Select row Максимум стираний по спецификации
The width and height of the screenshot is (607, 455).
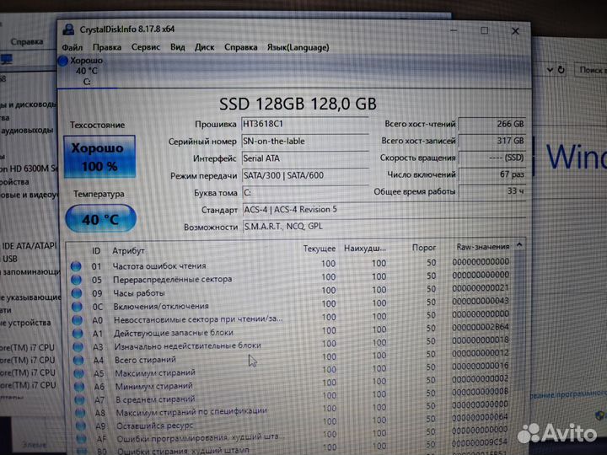[290, 409]
